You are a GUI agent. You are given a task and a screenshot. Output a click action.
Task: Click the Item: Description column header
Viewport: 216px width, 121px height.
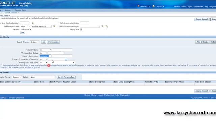click(x=97, y=82)
